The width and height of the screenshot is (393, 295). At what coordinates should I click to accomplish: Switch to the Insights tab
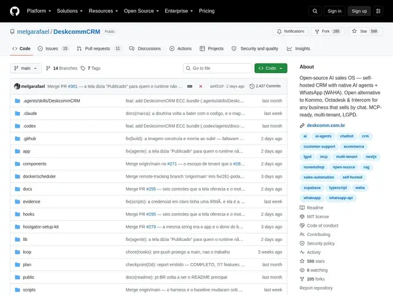pos(298,49)
